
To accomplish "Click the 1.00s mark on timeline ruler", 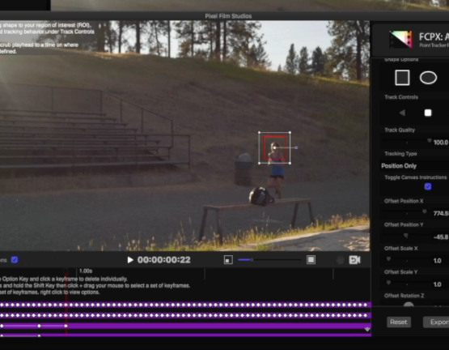I will pyautogui.click(x=86, y=271).
